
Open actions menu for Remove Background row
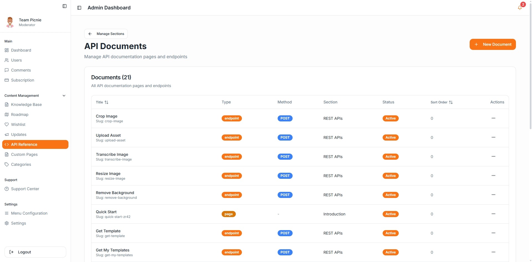(x=493, y=195)
